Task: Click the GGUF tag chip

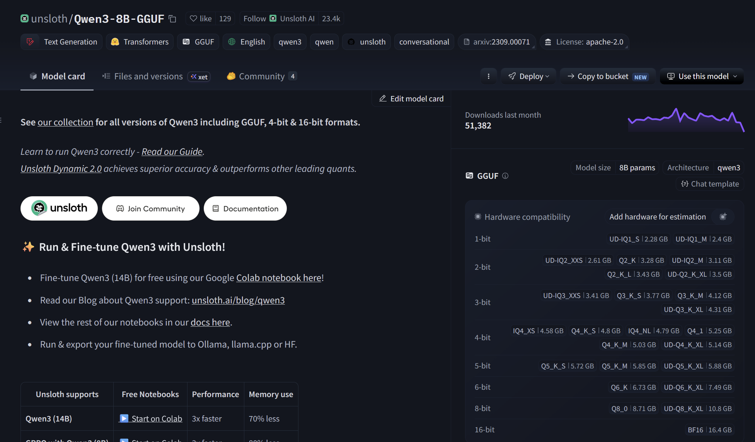Action: pos(198,42)
